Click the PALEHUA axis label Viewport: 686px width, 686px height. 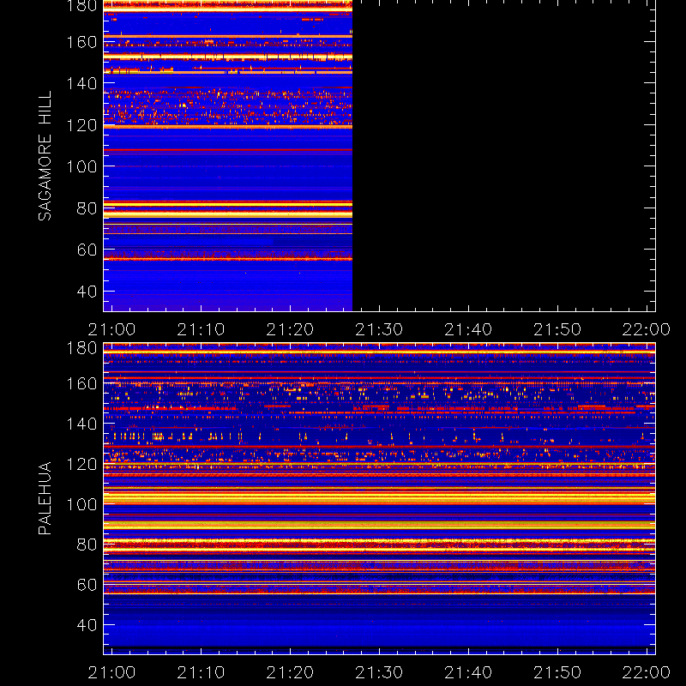pos(45,498)
